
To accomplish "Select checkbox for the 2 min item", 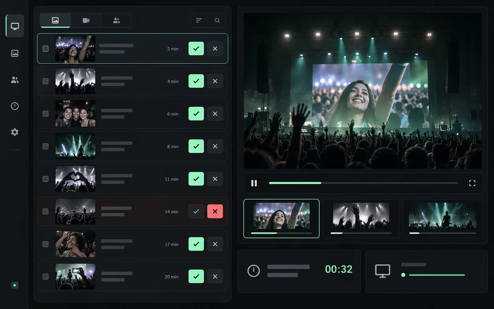I will [45, 49].
